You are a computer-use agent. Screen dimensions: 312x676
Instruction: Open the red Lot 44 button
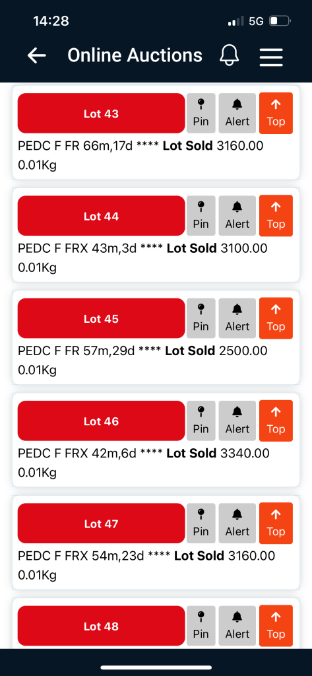pyautogui.click(x=102, y=216)
